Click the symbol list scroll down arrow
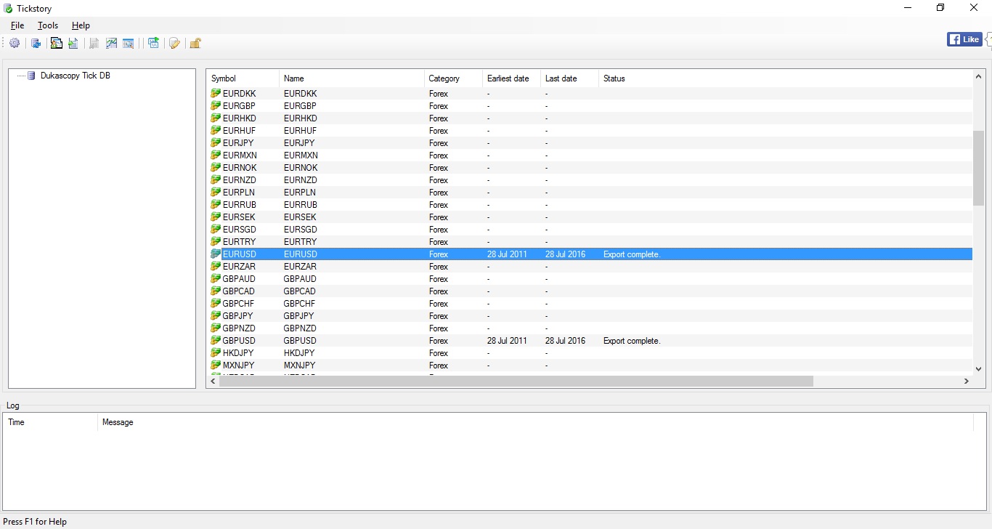This screenshot has height=529, width=992. pos(978,369)
